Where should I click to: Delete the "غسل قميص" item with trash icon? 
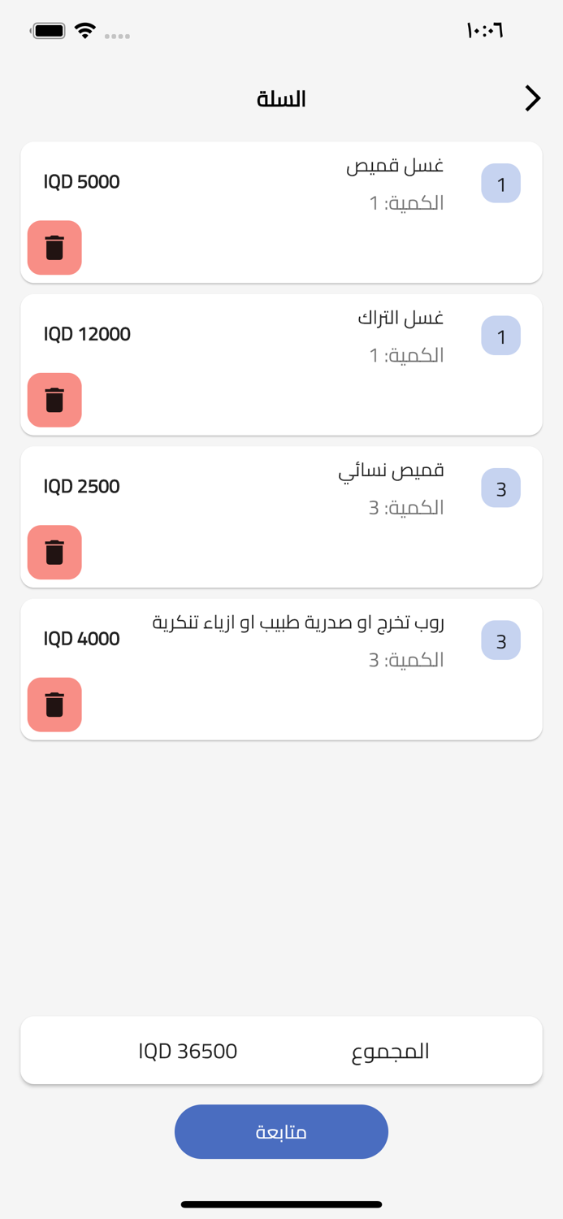tap(54, 248)
